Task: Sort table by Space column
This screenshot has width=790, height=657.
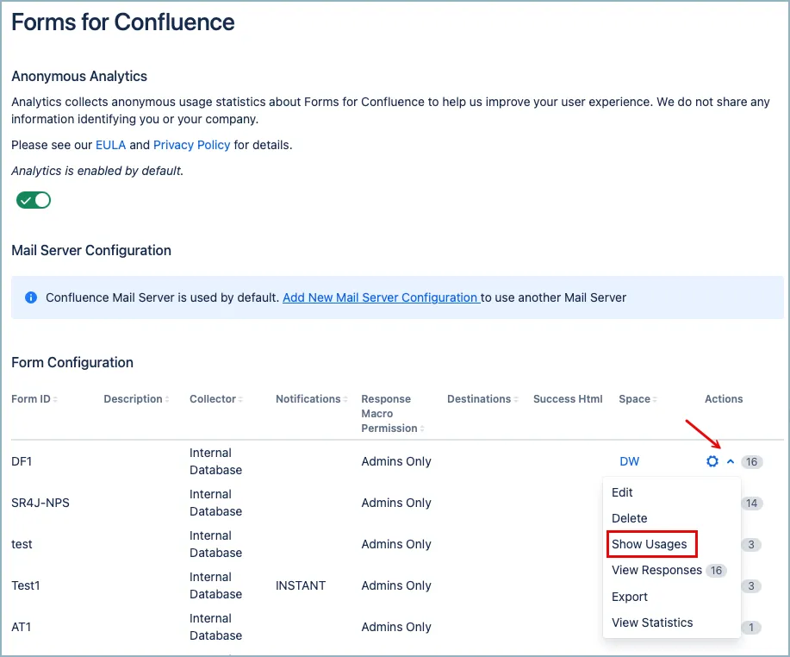Action: tap(638, 399)
